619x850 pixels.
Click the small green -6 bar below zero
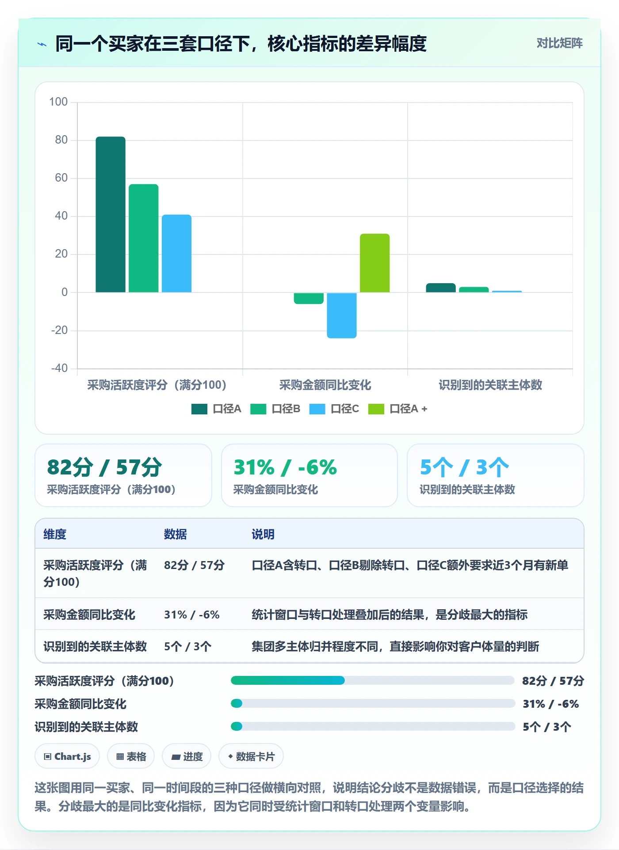tap(309, 298)
